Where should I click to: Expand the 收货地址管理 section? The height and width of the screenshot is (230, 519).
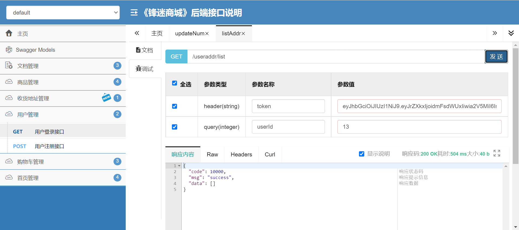tap(63, 98)
